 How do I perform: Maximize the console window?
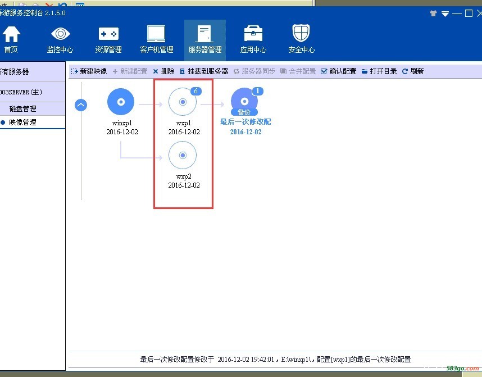(x=469, y=13)
